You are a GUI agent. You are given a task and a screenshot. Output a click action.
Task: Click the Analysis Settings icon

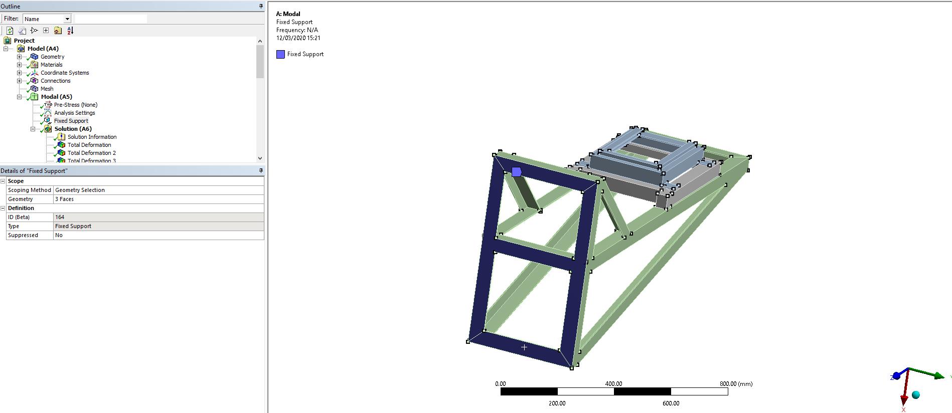48,113
